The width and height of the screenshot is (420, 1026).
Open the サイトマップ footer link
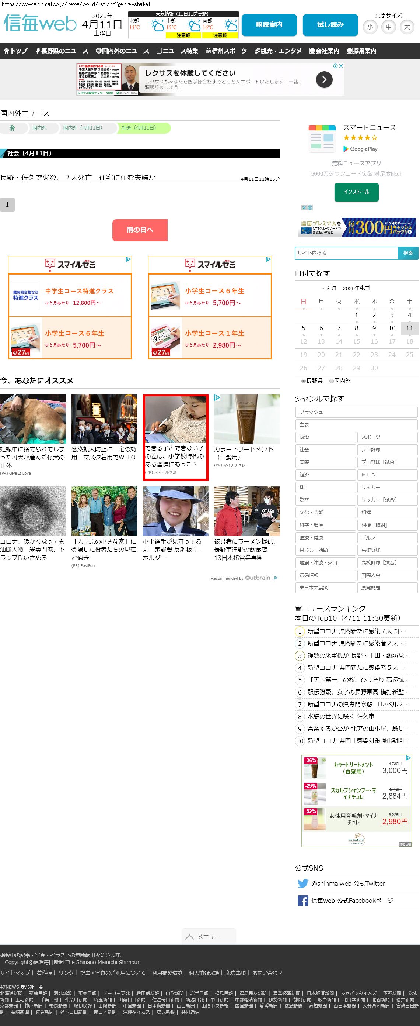point(15,972)
